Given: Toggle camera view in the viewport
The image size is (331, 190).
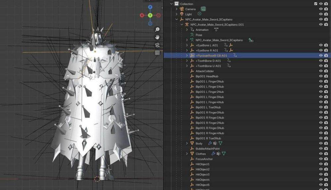Looking at the screenshot, I should [157, 45].
